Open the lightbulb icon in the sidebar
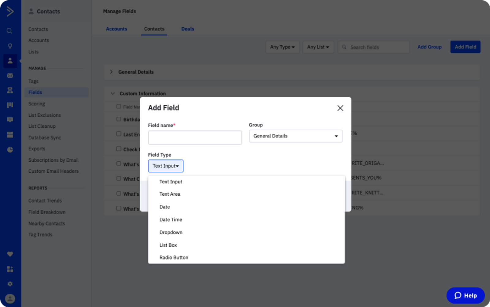 pos(10,46)
